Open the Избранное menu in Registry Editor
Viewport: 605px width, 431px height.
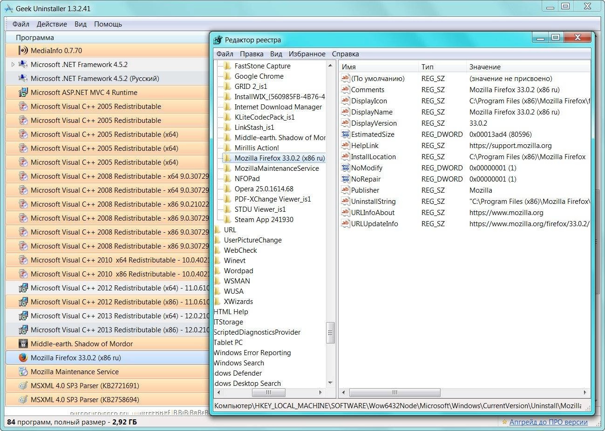pos(307,54)
